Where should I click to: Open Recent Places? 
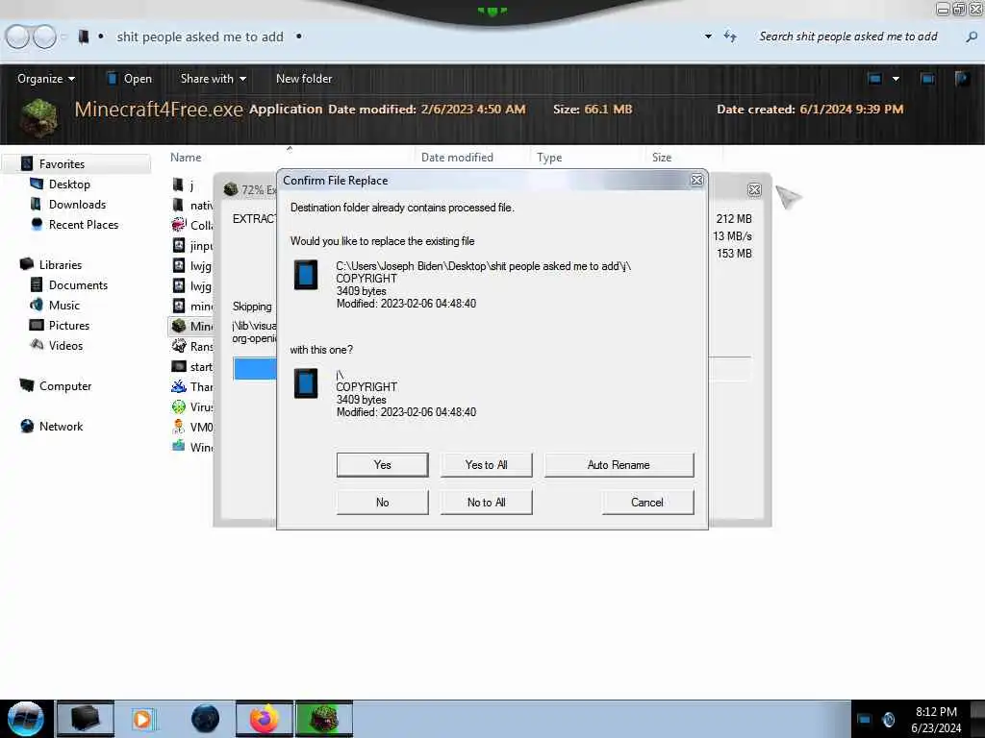point(84,225)
